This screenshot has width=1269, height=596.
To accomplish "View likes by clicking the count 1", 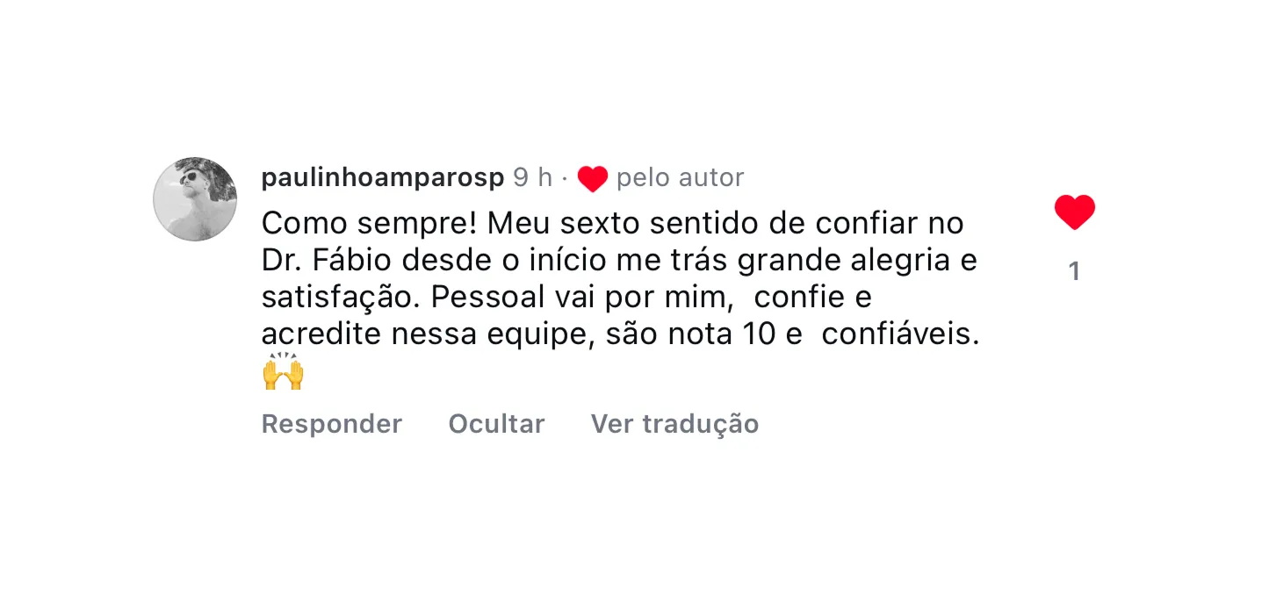I will pyautogui.click(x=1074, y=272).
